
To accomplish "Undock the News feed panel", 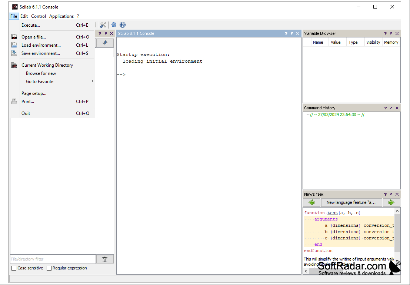I will (391, 194).
